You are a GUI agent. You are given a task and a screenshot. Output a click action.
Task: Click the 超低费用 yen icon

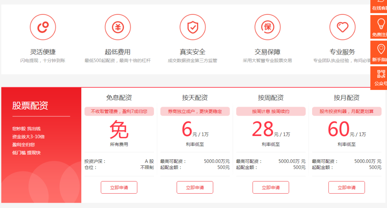pyautogui.click(x=118, y=27)
